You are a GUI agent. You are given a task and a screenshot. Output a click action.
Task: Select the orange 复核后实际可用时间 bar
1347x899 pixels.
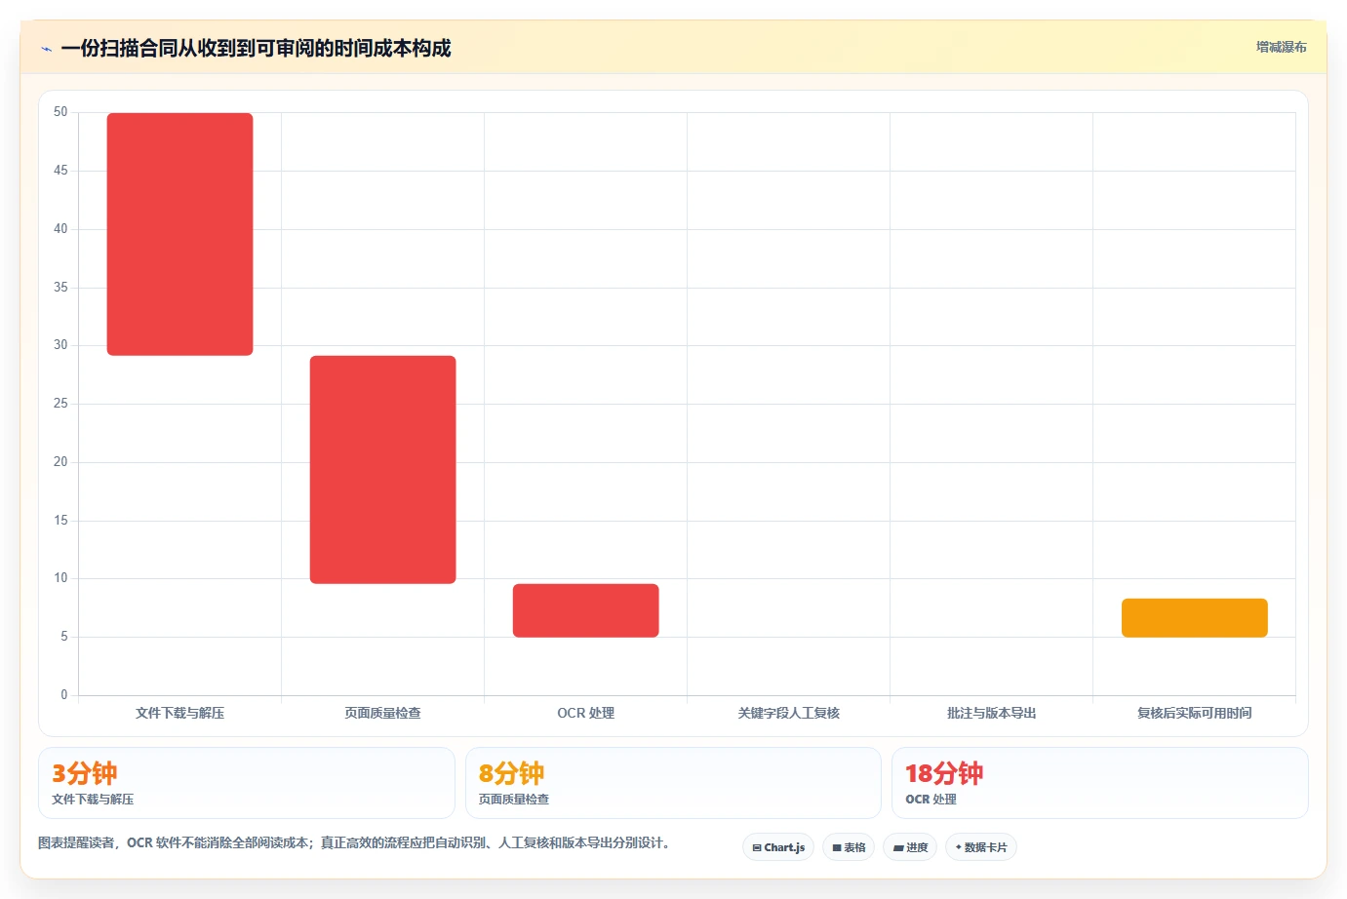coord(1195,618)
